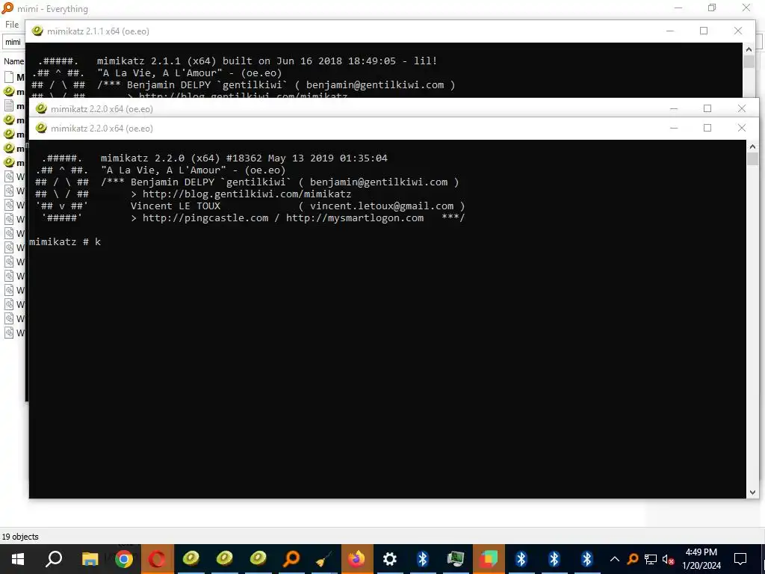Viewport: 765px width, 574px height.
Task: Switch to the leftmost mimikatz kiwi taskbar icon
Action: tap(191, 559)
